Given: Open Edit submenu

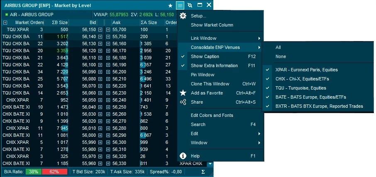Looking at the screenshot, I should [x=220, y=133].
